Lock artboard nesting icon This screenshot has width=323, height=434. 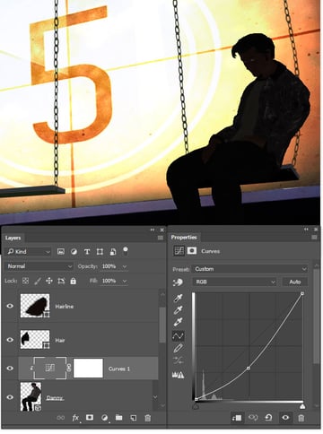point(61,281)
